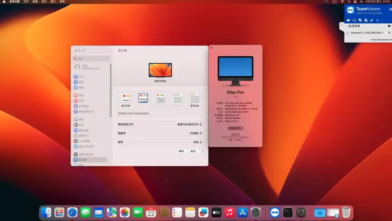392x221 pixels.
Task: Click TeamViewer whiteboard pen icon
Action: click(x=372, y=20)
